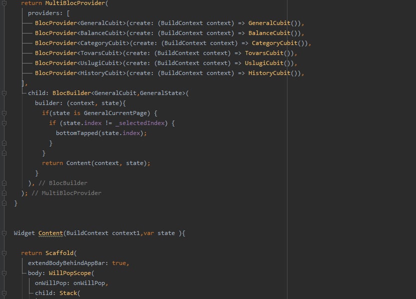The image size is (416, 299).
Task: Place cursor on MultiBlocProvider in the return statement
Action: pos(75,3)
